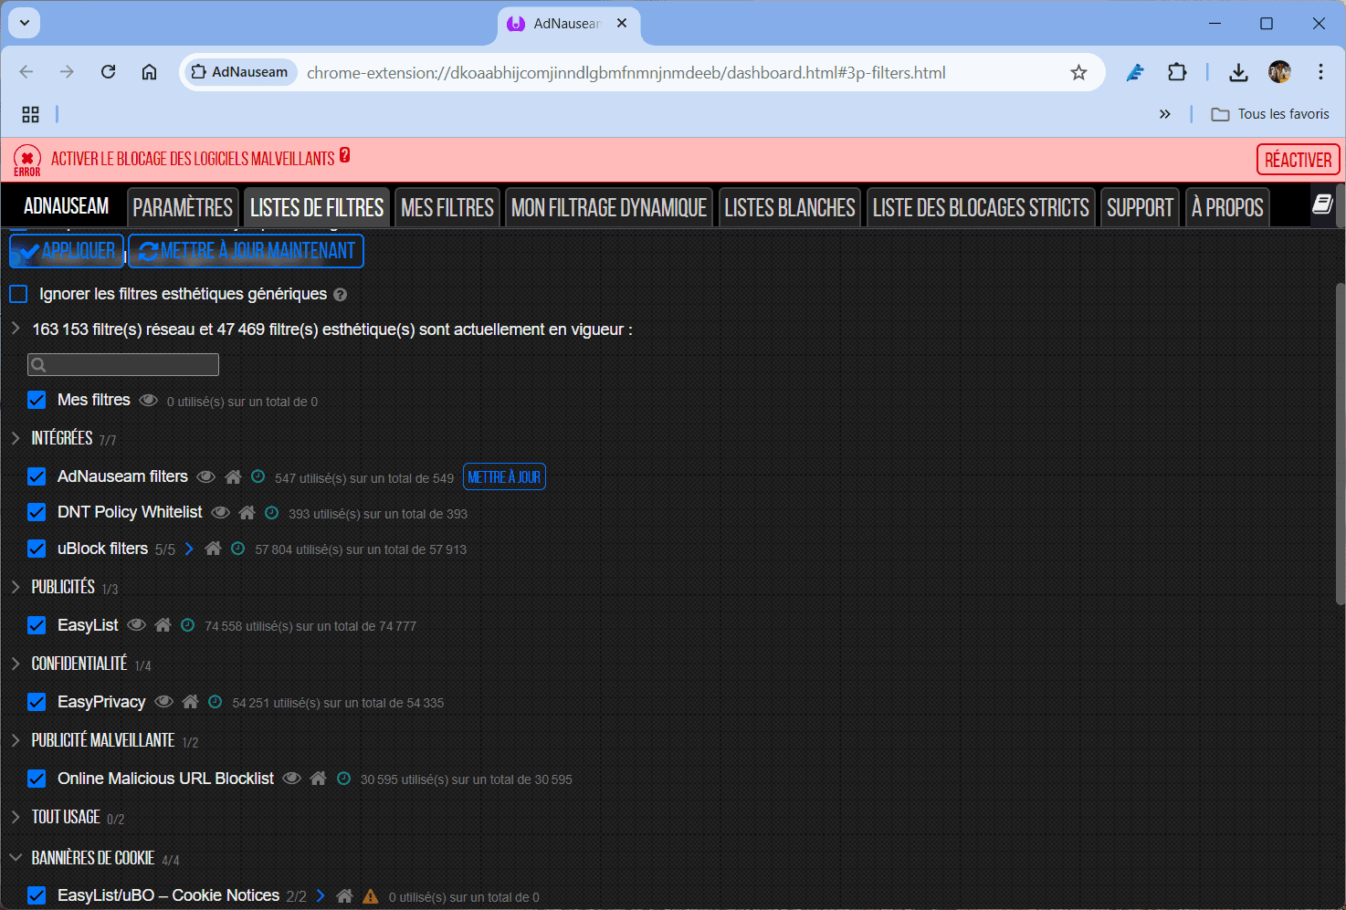
Task: Reload the page
Action: (x=108, y=72)
